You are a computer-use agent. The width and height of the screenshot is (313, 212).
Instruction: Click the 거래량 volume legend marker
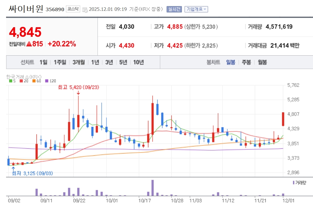pyautogui.click(x=293, y=183)
